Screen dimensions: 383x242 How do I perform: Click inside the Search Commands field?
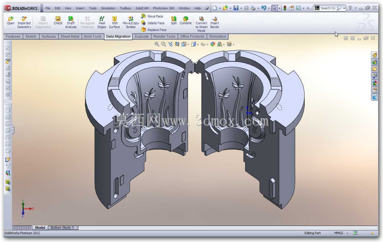pos(328,8)
